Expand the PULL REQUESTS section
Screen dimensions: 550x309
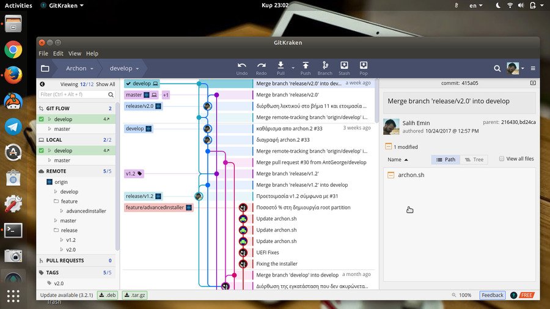pos(76,260)
